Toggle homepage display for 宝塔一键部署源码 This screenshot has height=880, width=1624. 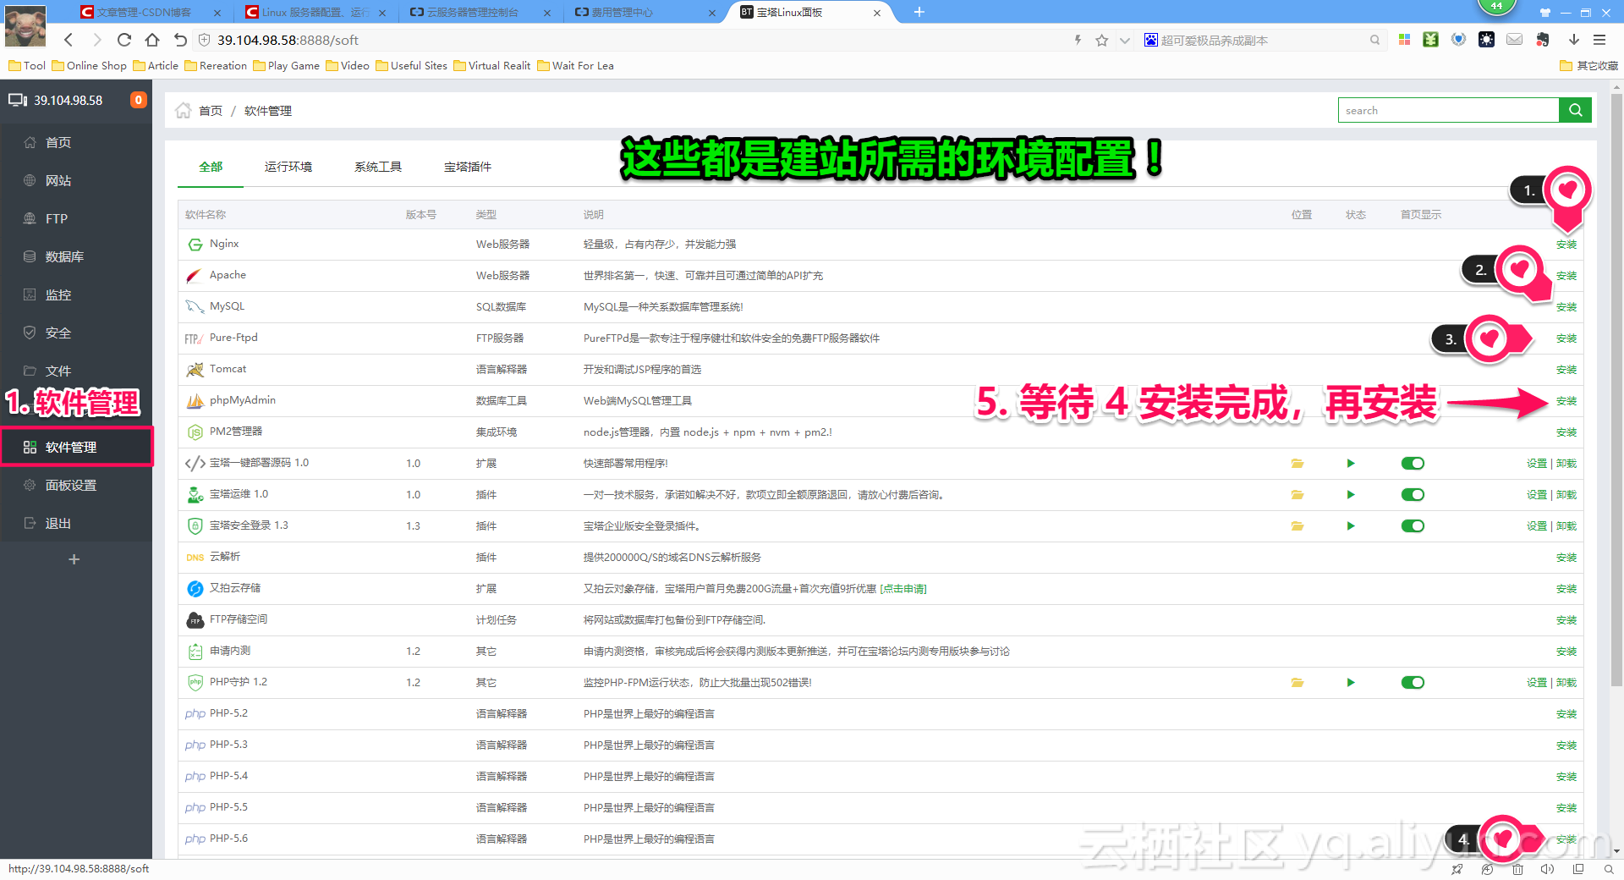(1413, 464)
